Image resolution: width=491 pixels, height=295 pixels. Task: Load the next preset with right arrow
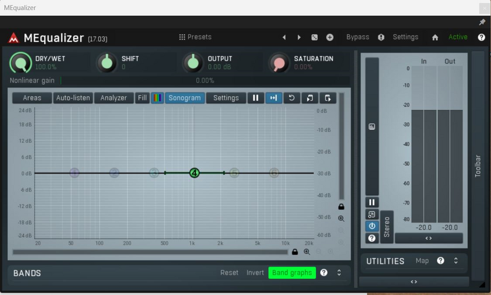coord(299,37)
